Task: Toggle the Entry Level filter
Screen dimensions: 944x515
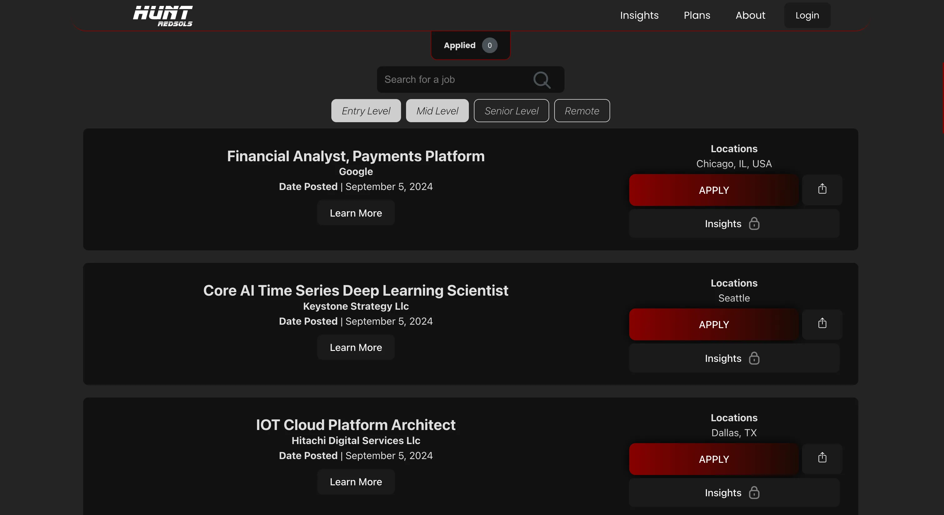Action: pos(366,111)
